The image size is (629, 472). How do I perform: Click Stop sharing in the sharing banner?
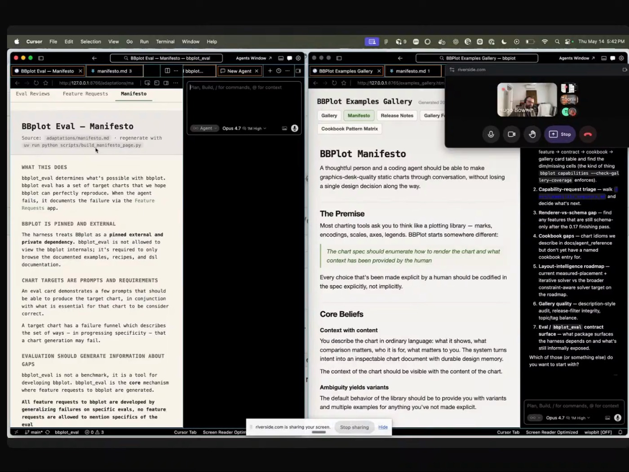tap(354, 427)
